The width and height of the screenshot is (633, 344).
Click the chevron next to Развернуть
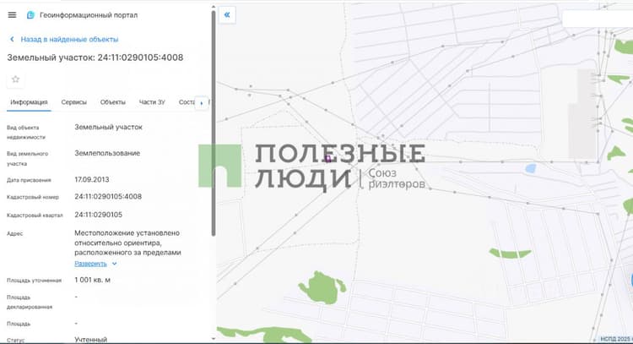point(114,264)
